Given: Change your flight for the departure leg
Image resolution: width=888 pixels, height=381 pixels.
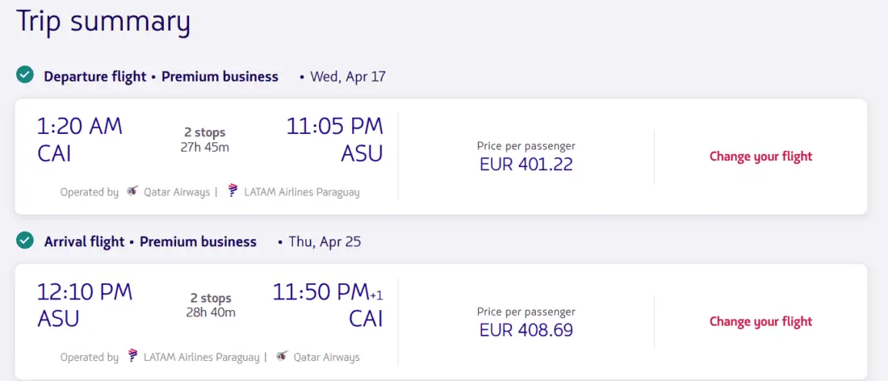Looking at the screenshot, I should 760,157.
